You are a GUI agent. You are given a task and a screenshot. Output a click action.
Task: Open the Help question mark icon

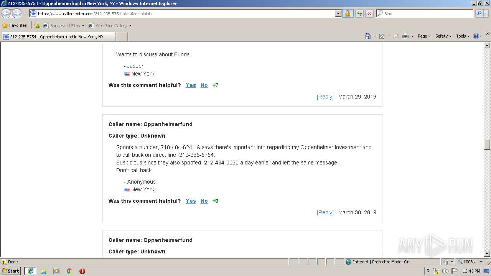pyautogui.click(x=478, y=36)
